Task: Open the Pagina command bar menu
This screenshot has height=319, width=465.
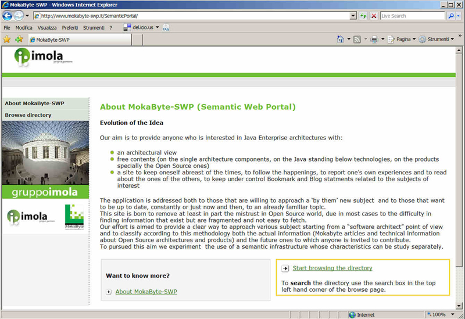Action: pos(402,39)
